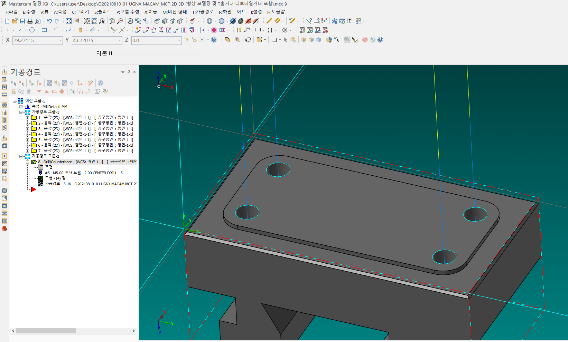Image resolution: width=568 pixels, height=342 pixels.
Task: Click the Post selected operations G1 icon
Action: coord(72,83)
